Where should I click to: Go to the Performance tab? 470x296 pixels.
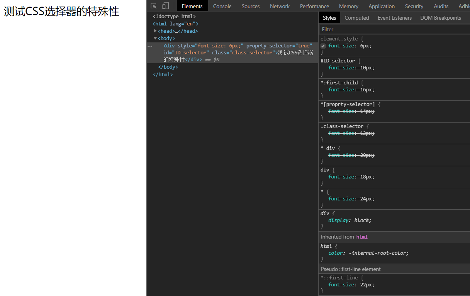pos(314,6)
